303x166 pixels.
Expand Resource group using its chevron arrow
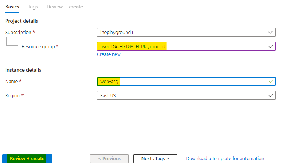270,46
